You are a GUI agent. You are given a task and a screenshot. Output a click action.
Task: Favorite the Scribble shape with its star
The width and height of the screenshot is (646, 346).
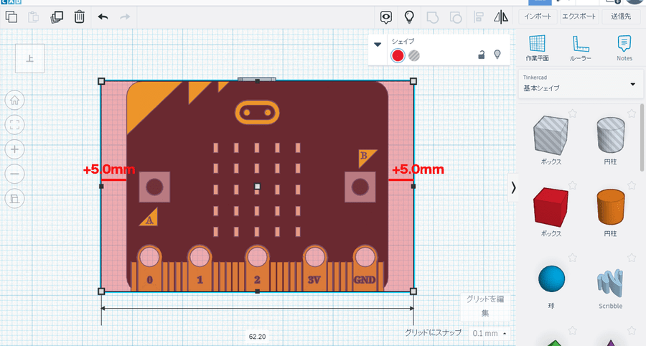tap(632, 258)
